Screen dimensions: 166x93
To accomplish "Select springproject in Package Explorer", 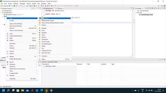I will click(8, 11).
